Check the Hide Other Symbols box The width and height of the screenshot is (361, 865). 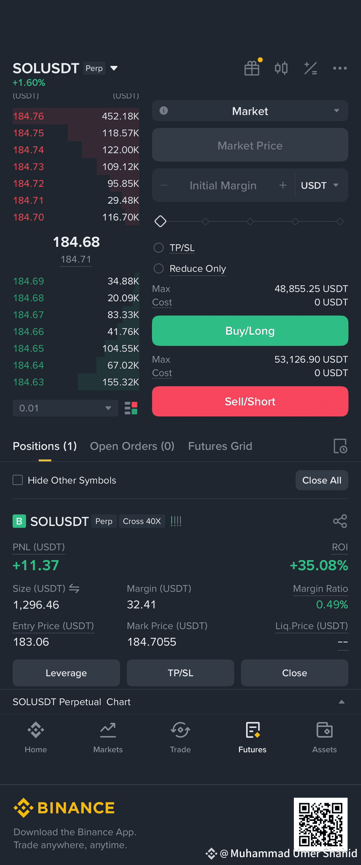(x=18, y=480)
